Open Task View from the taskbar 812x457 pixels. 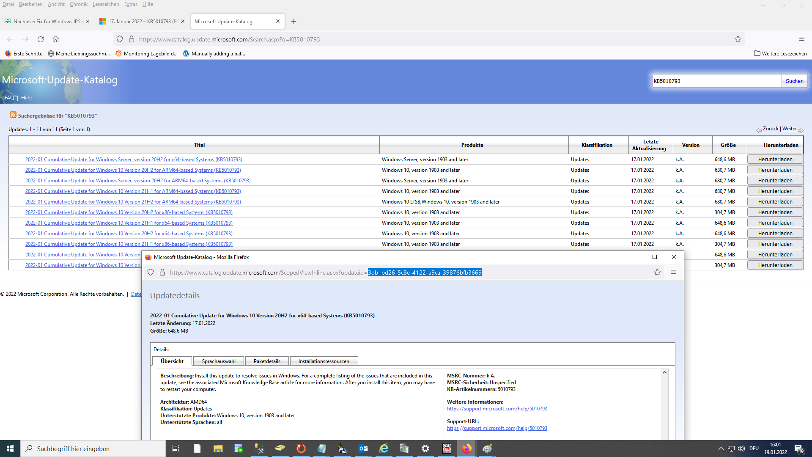tap(176, 449)
